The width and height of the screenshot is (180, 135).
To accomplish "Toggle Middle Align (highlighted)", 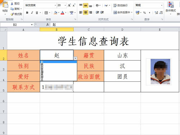I will point(86,5).
